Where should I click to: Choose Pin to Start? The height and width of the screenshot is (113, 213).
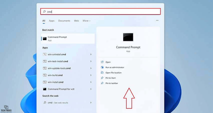111,78
